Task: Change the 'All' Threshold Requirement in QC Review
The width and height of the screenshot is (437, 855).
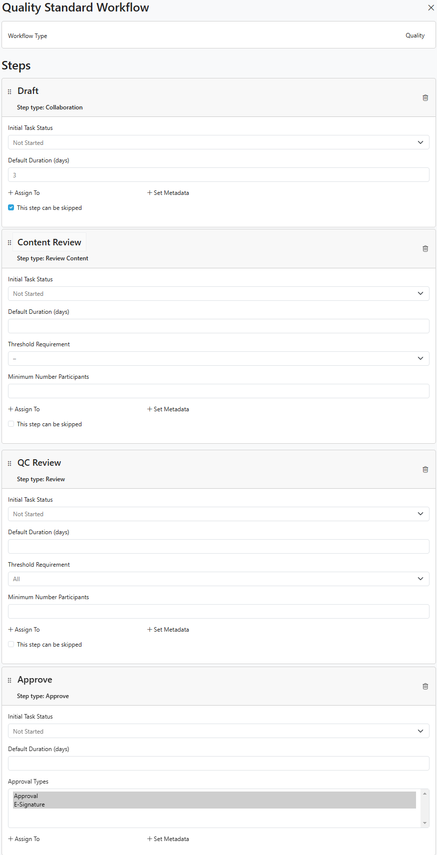Action: (219, 578)
